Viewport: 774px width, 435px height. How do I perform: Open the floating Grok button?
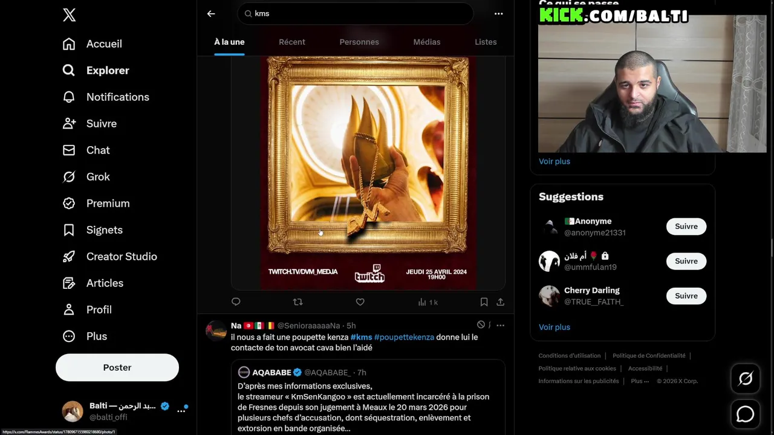coord(746,379)
